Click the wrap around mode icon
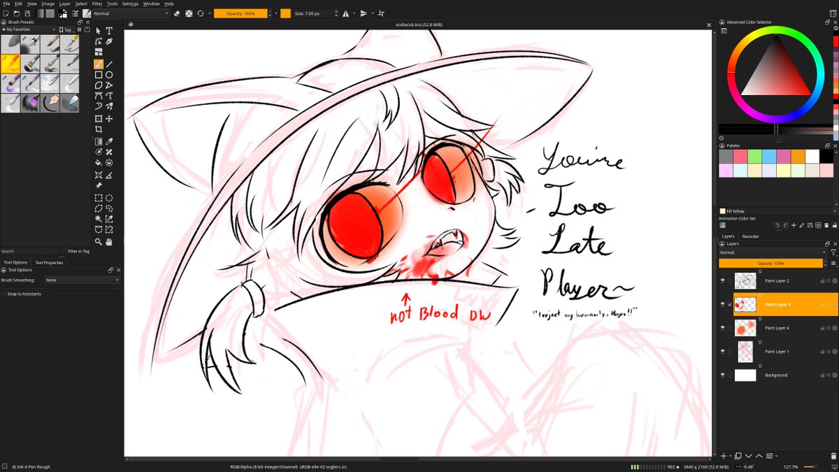839x472 pixels. click(x=381, y=13)
